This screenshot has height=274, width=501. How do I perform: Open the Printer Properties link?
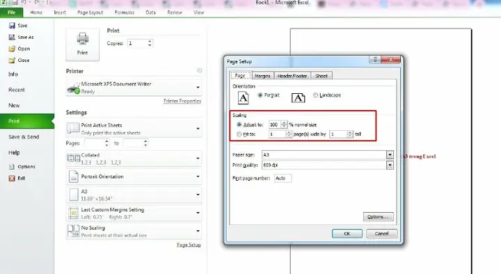[x=182, y=101]
